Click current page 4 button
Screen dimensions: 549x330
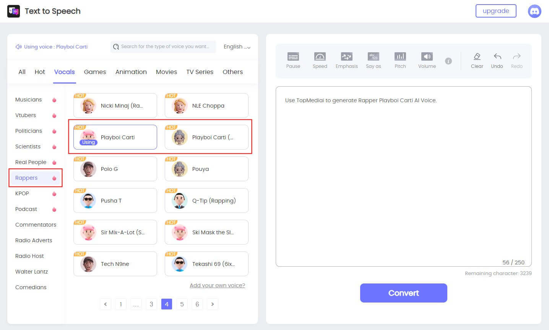click(x=167, y=304)
